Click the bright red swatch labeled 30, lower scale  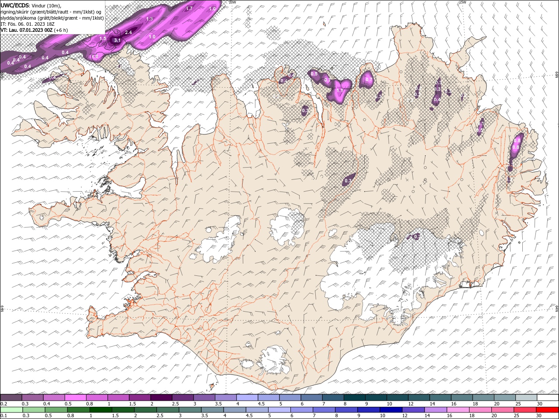pyautogui.click(x=548, y=410)
